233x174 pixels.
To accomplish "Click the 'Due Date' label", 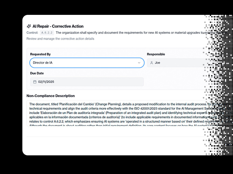I will pos(37,73).
